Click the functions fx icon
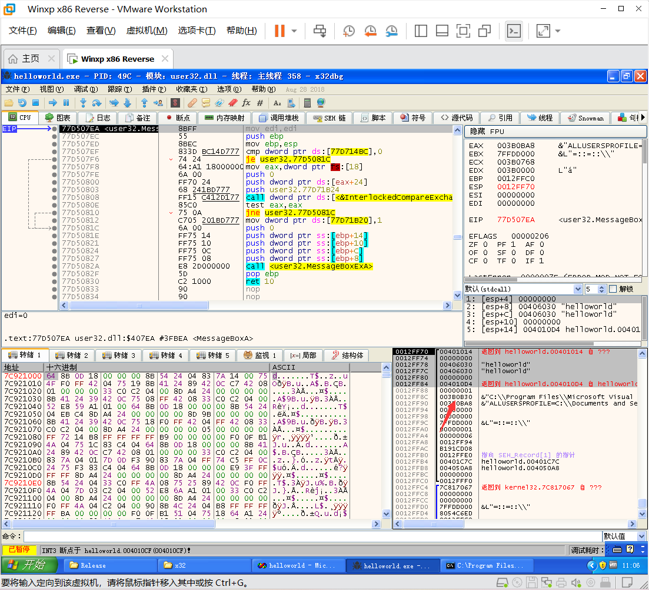649x590 pixels. point(247,102)
